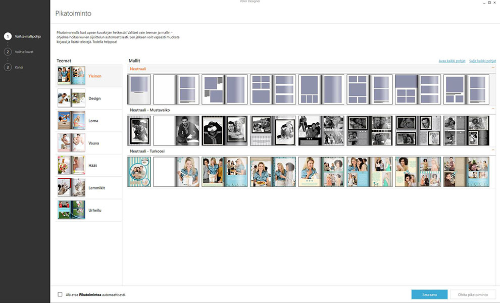
Task: Pick the Urheilu theme icon
Action: pos(71,210)
